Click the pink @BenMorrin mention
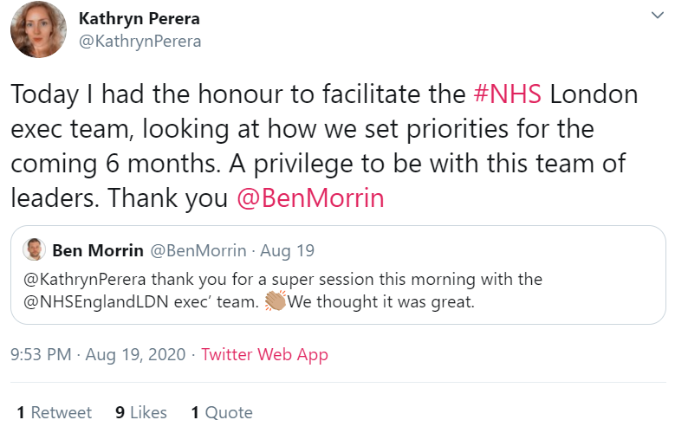 [310, 198]
